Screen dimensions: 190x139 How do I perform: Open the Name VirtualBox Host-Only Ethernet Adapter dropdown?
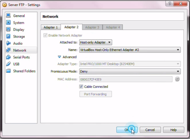point(130,50)
